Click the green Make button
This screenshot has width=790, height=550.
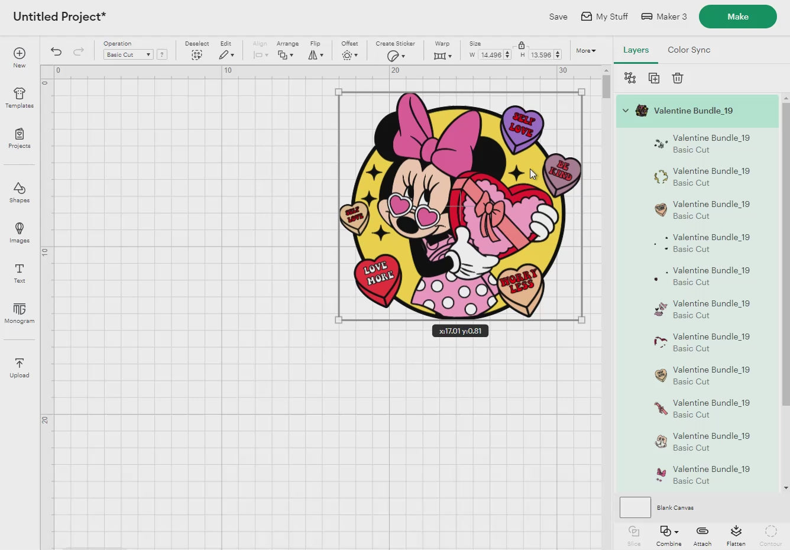(738, 17)
